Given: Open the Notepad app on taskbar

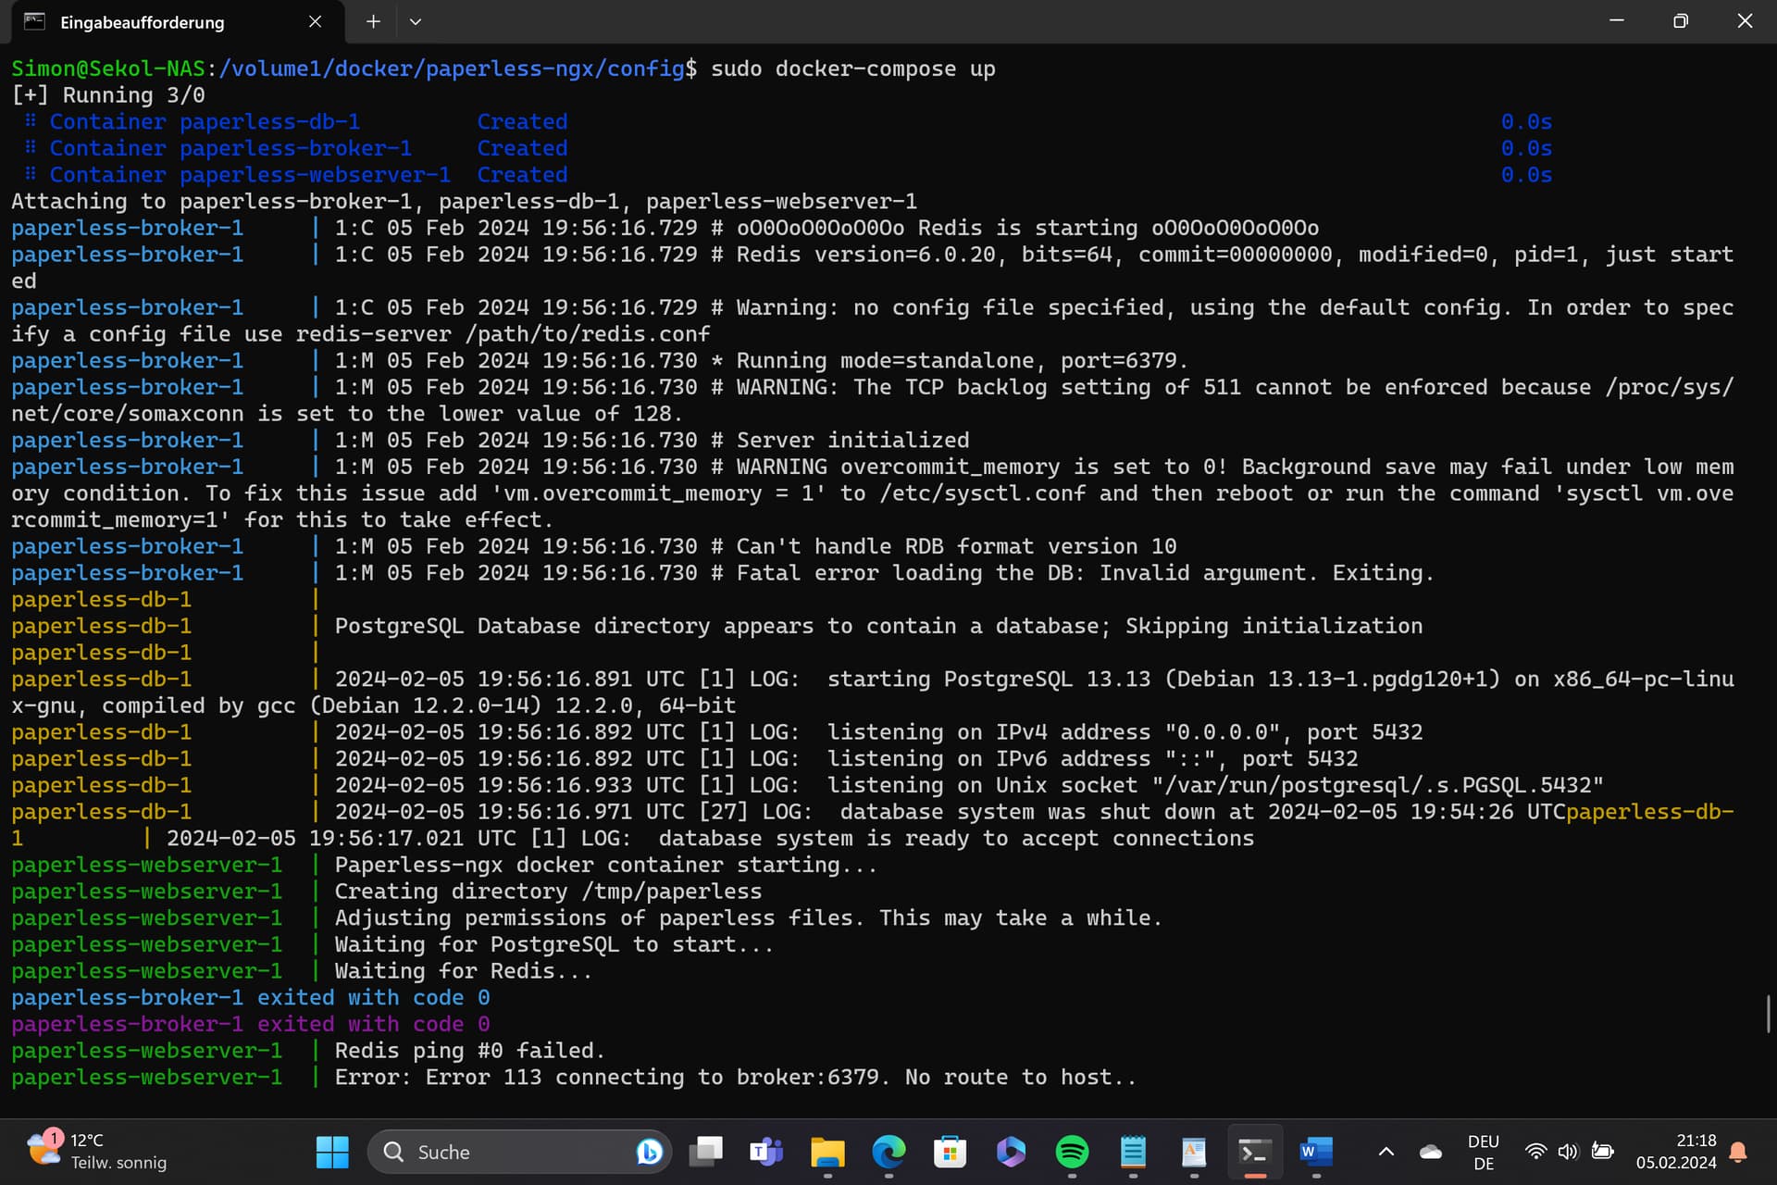Looking at the screenshot, I should [1133, 1152].
